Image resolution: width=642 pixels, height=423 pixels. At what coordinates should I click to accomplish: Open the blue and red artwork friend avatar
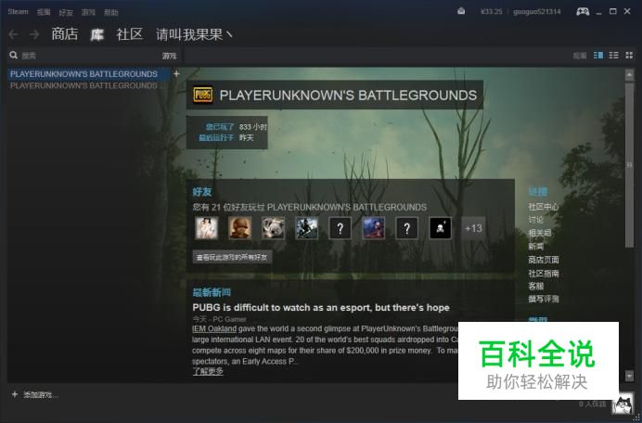(373, 228)
